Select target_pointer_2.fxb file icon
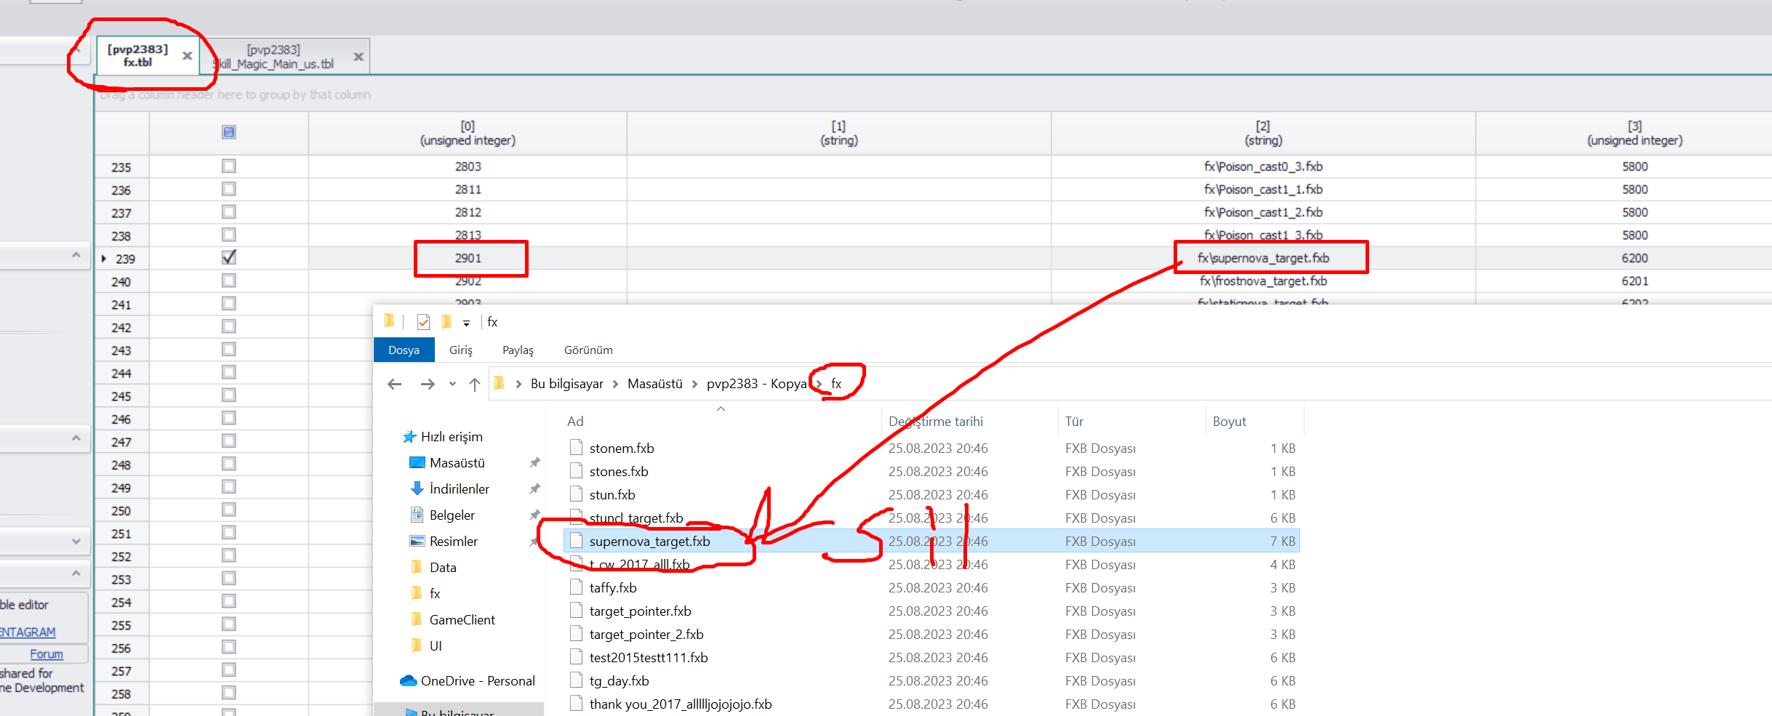 576,634
